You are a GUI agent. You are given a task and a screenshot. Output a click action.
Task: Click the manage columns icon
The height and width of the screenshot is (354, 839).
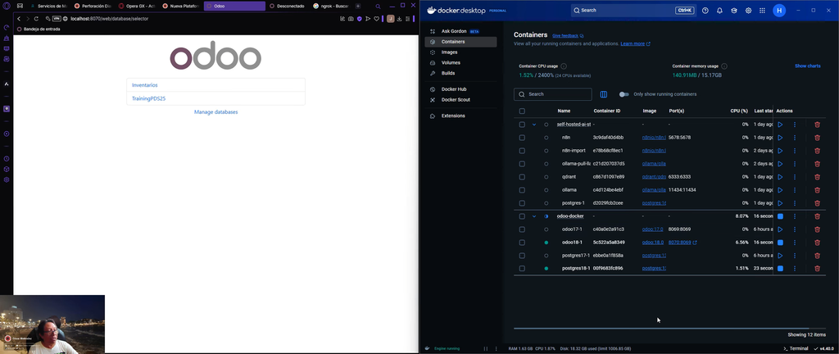(604, 94)
